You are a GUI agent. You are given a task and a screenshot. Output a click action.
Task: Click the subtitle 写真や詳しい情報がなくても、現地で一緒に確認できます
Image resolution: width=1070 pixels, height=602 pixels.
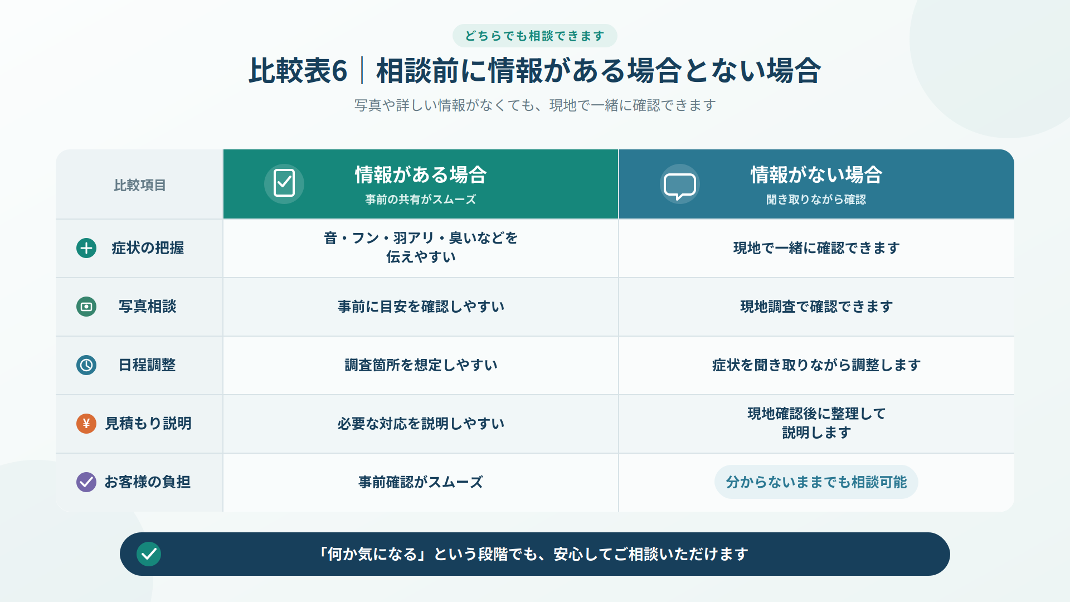pyautogui.click(x=535, y=105)
